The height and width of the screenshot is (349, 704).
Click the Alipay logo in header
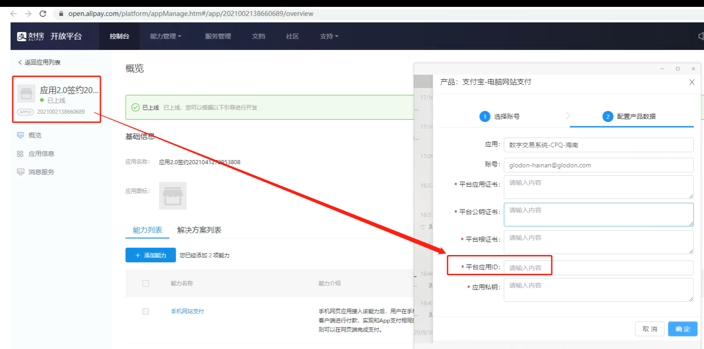pyautogui.click(x=31, y=36)
